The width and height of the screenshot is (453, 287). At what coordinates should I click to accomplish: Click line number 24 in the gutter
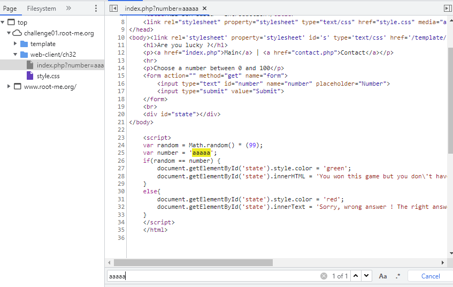[x=121, y=145]
